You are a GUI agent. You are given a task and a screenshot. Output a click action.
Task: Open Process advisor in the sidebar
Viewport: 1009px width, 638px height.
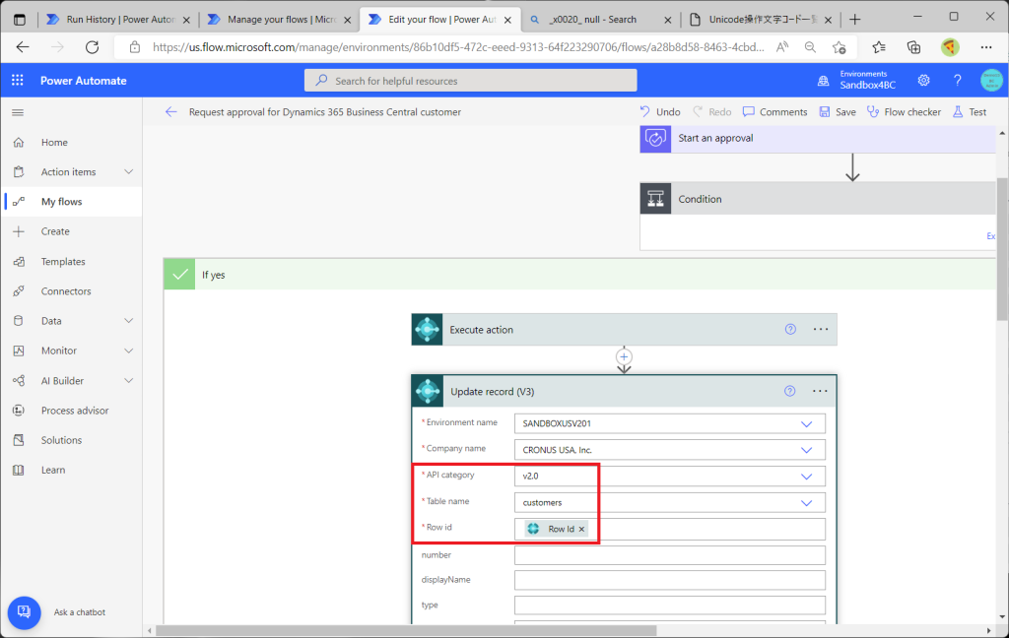click(x=71, y=411)
